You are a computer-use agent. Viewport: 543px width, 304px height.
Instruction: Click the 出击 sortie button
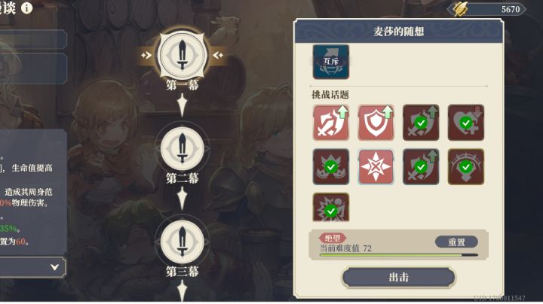click(x=399, y=277)
